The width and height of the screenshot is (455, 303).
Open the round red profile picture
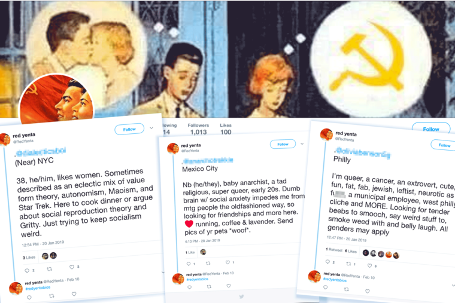57,97
